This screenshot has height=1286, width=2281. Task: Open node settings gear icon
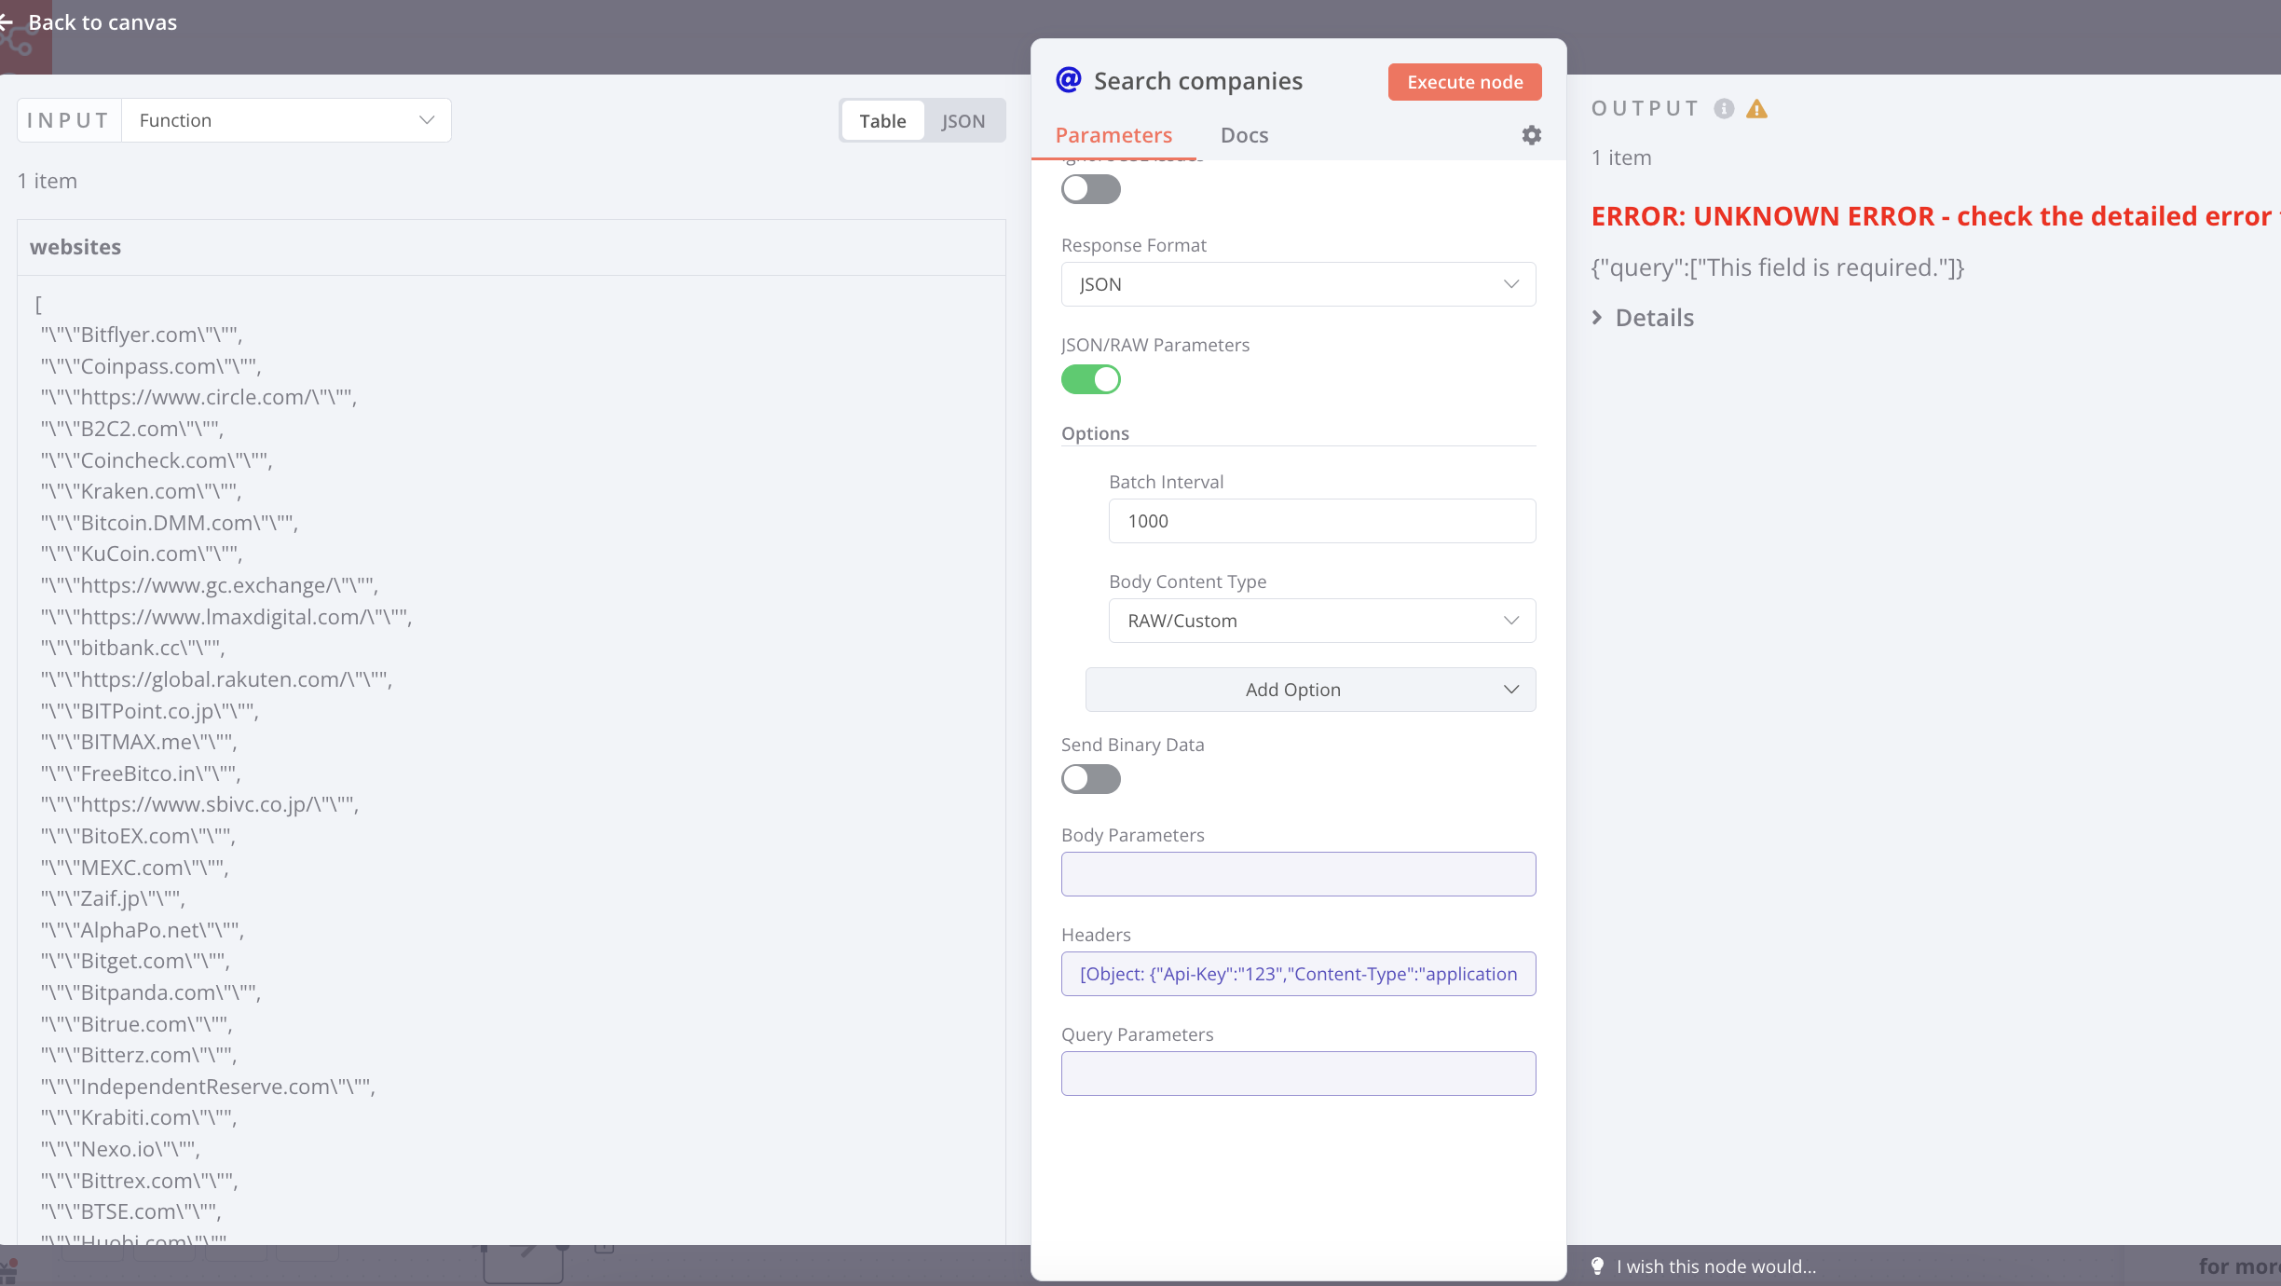[1531, 135]
